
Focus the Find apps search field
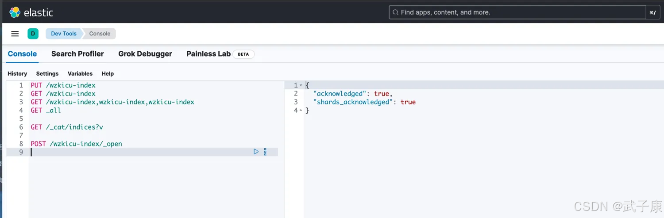518,12
